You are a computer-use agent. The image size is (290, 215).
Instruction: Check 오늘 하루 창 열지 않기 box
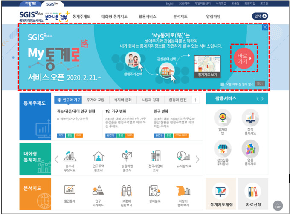[222, 84]
